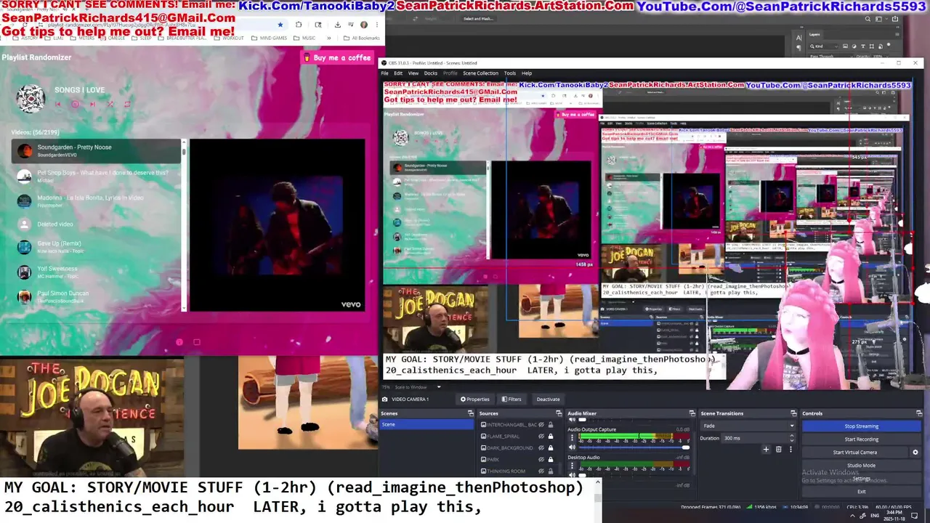
Task: Open source Properties button in OBS
Action: 475,399
